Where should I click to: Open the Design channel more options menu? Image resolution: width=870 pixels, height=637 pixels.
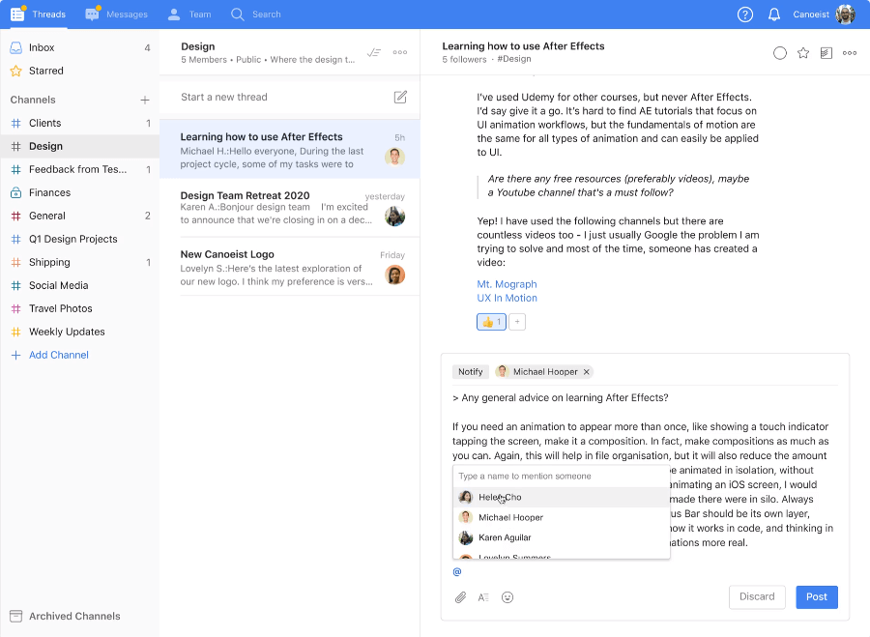399,52
